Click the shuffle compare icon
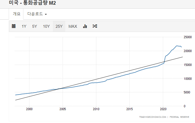Screen dimensions: 195x123 tap(95, 26)
